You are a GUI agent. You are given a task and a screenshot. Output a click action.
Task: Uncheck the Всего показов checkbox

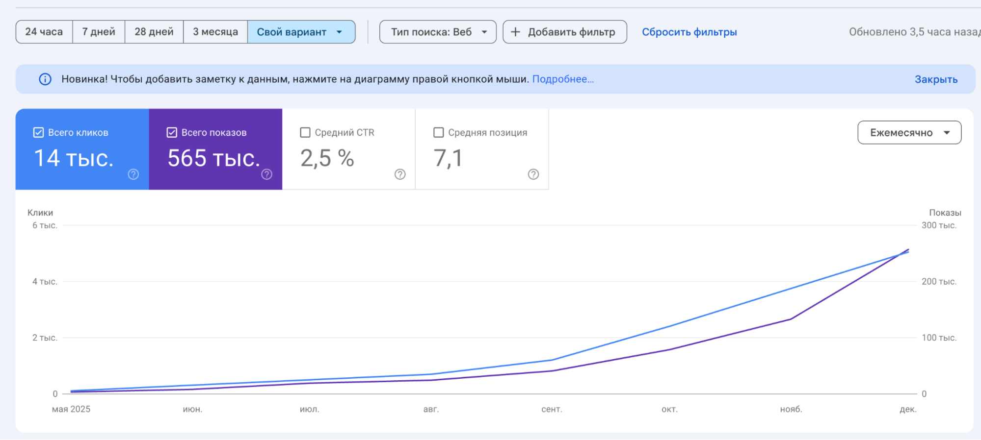click(172, 133)
